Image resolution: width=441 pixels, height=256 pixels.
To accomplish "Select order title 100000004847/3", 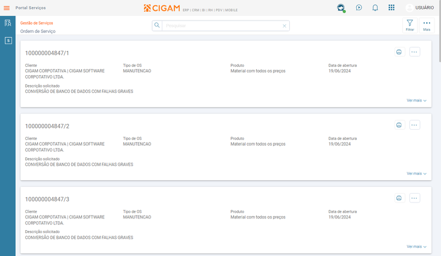I will click(47, 199).
